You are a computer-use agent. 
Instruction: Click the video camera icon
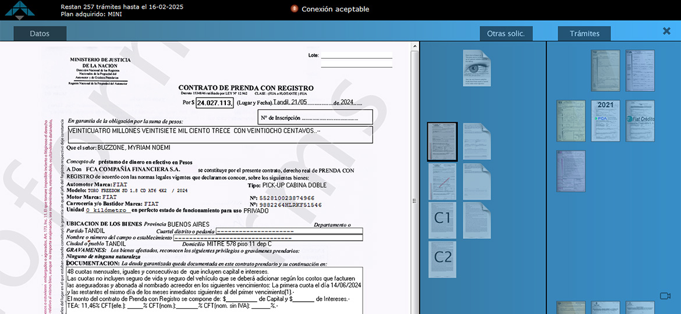[665, 296]
